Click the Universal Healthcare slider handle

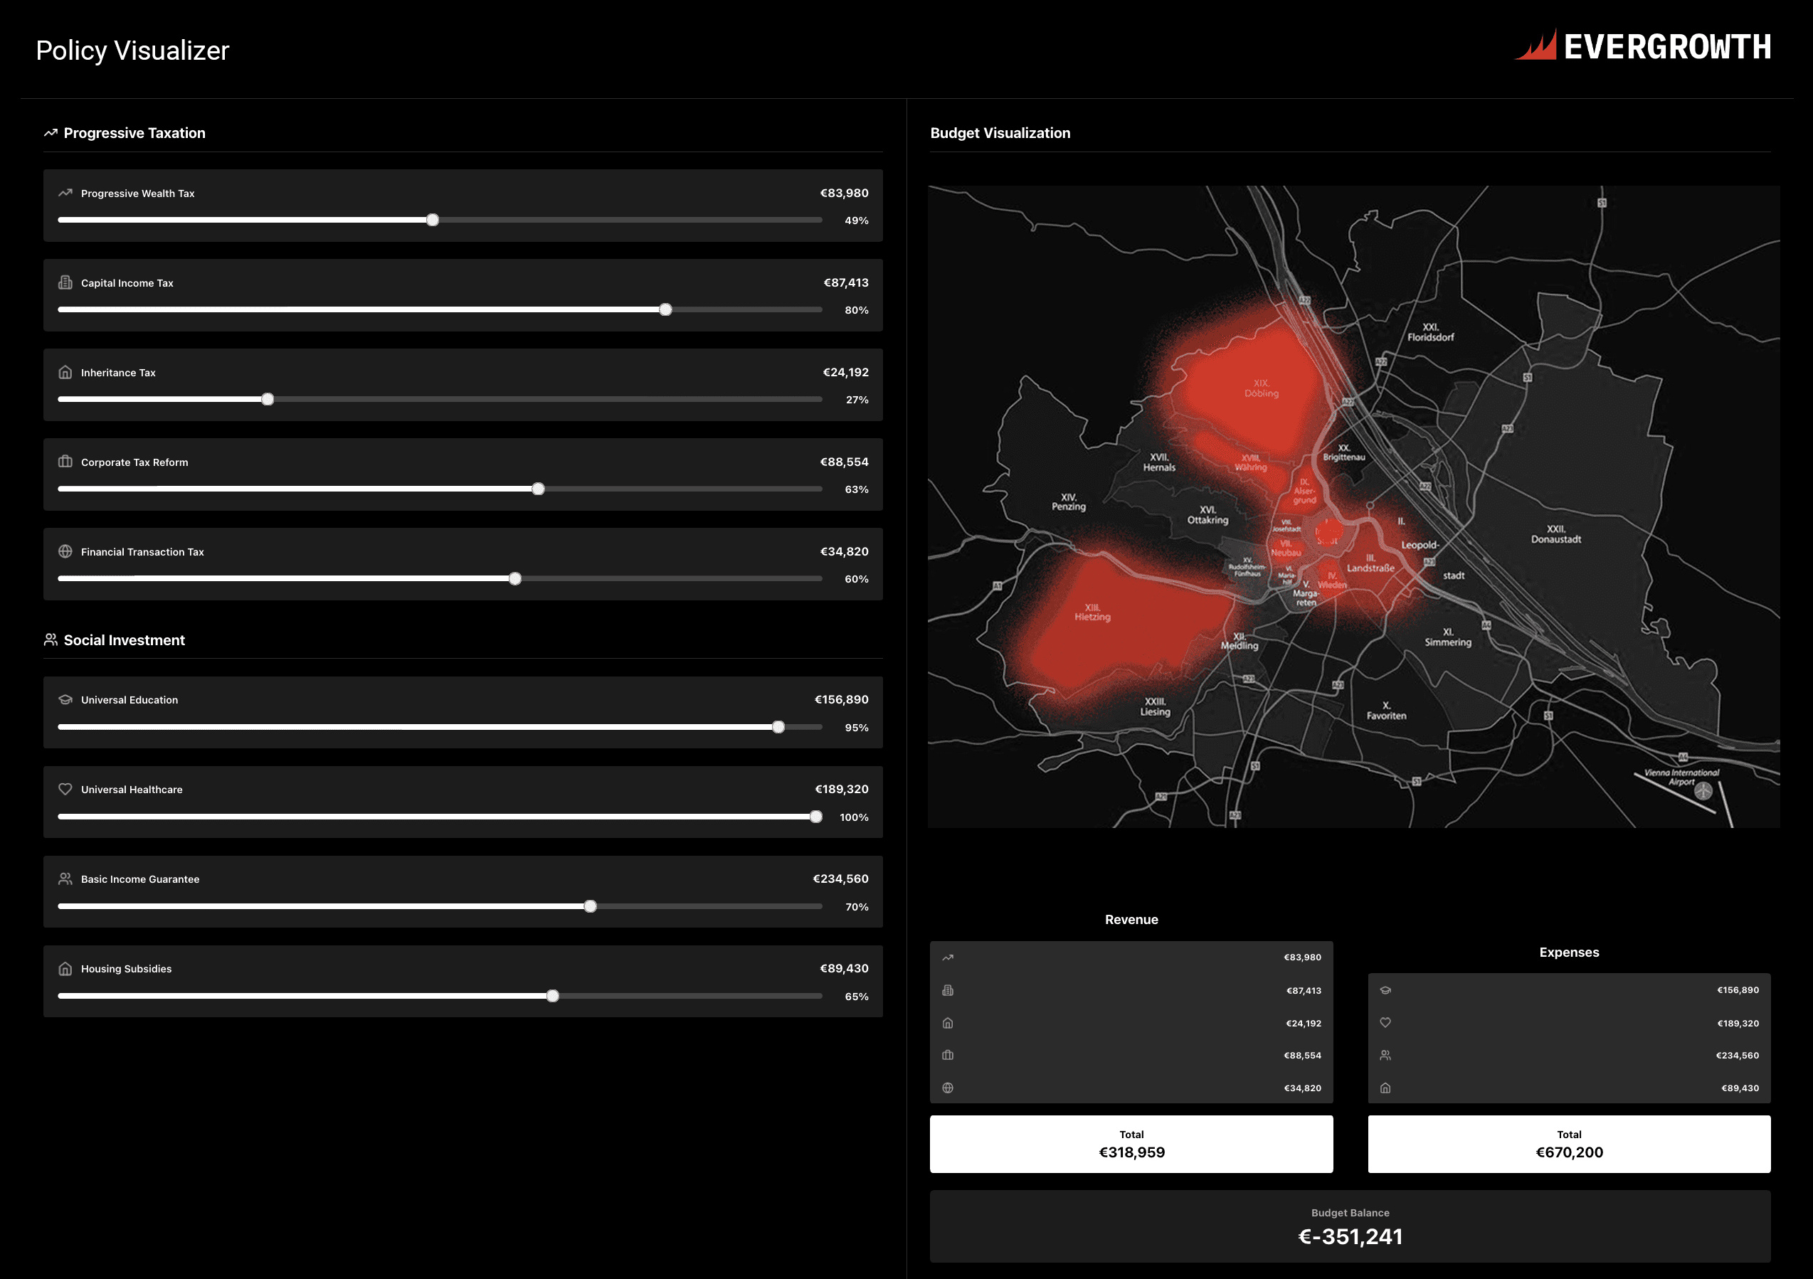[x=815, y=817]
